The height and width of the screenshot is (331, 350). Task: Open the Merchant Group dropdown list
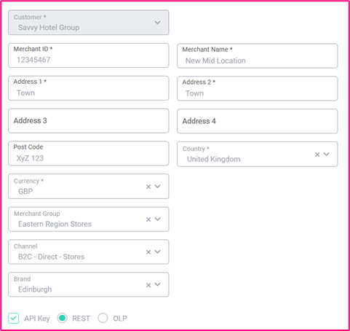[x=157, y=219]
